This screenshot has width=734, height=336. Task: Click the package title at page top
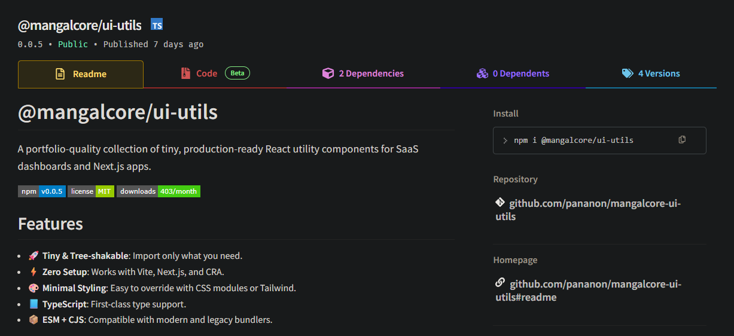80,25
